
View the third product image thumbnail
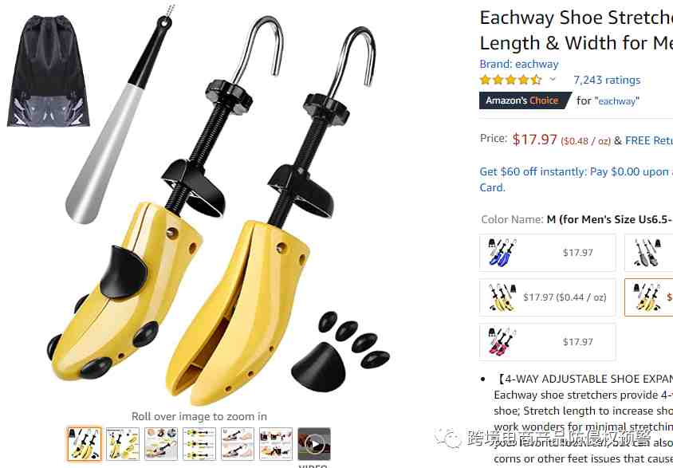[161, 443]
